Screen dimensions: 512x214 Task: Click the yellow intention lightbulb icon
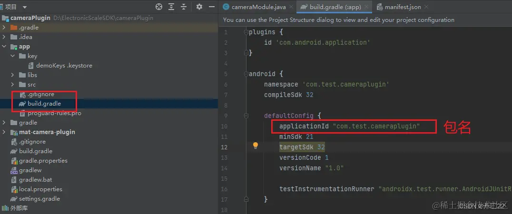point(256,146)
